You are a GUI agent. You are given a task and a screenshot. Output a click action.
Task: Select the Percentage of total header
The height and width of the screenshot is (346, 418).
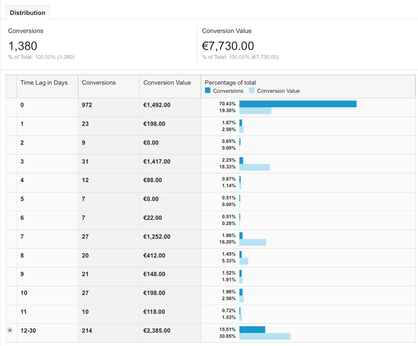[x=230, y=82]
